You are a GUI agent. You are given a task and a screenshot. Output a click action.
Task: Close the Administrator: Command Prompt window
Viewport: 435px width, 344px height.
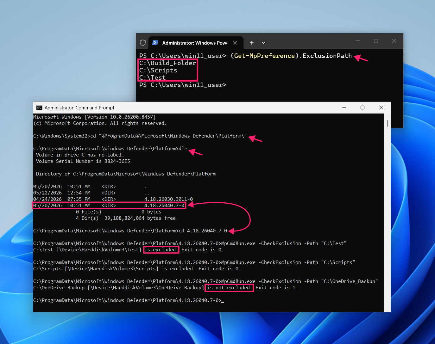click(x=381, y=107)
